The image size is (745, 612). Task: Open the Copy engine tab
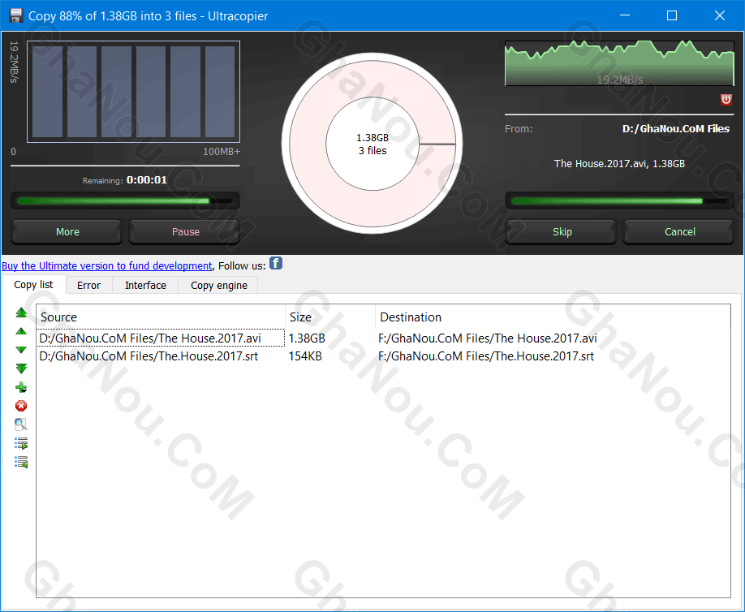(x=218, y=285)
